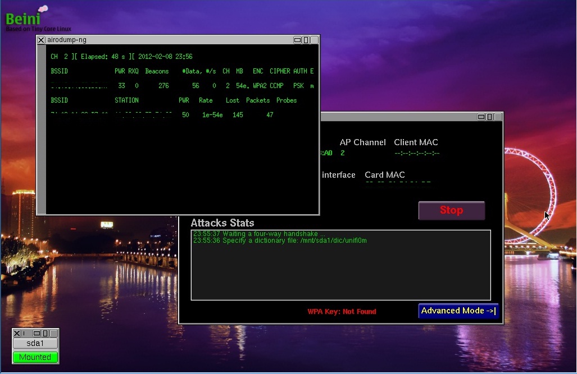The image size is (577, 374).
Task: Toggle the green Mounted status for sda1
Action: (35, 357)
